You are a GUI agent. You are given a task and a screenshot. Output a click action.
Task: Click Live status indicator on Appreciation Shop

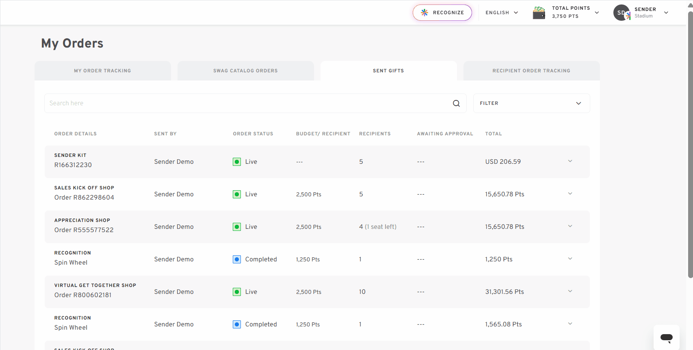(x=237, y=227)
